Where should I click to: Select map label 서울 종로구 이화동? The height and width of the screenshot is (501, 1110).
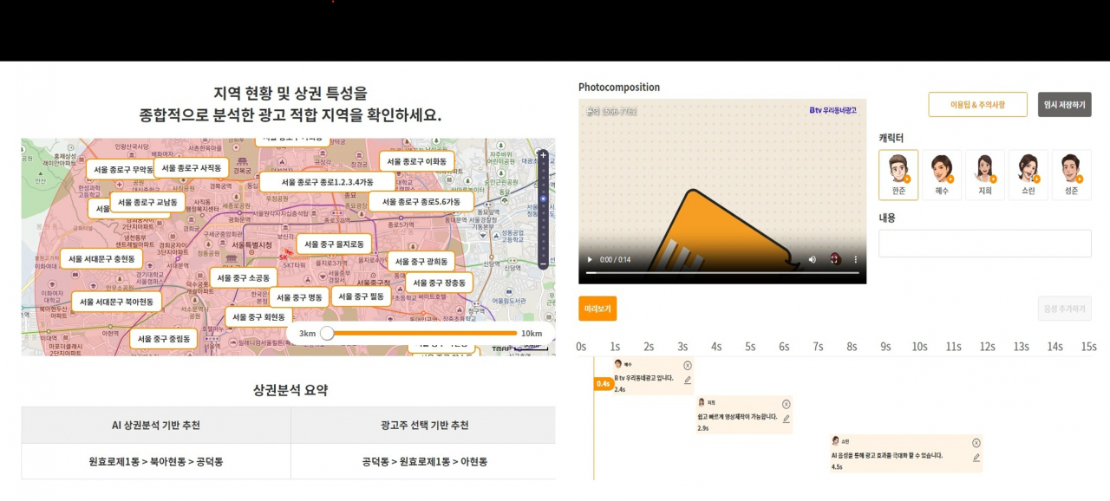tap(416, 161)
